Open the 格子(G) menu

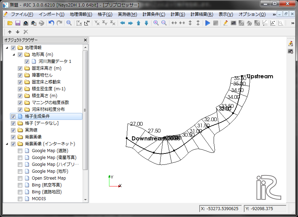coord(105,14)
